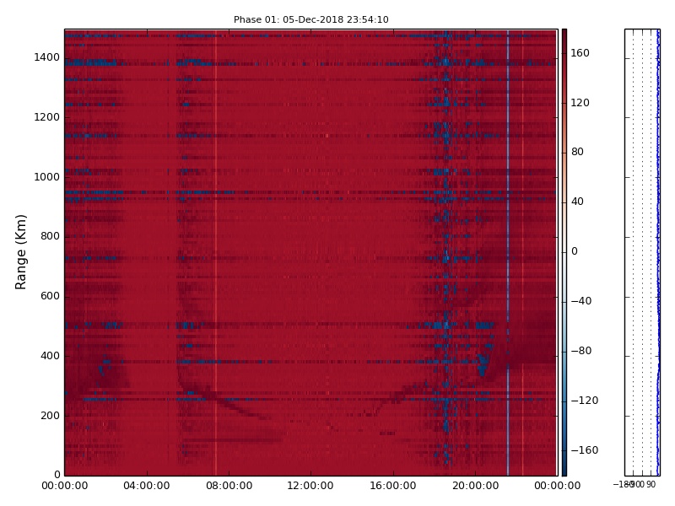Image resolution: width=675 pixels, height=506 pixels.
Task: Click the colorbar label 40
Action: (x=577, y=202)
